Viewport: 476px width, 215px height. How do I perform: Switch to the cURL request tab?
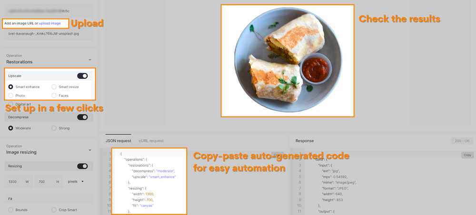[151, 141]
